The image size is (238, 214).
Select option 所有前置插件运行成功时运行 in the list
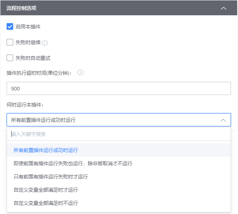(119, 150)
